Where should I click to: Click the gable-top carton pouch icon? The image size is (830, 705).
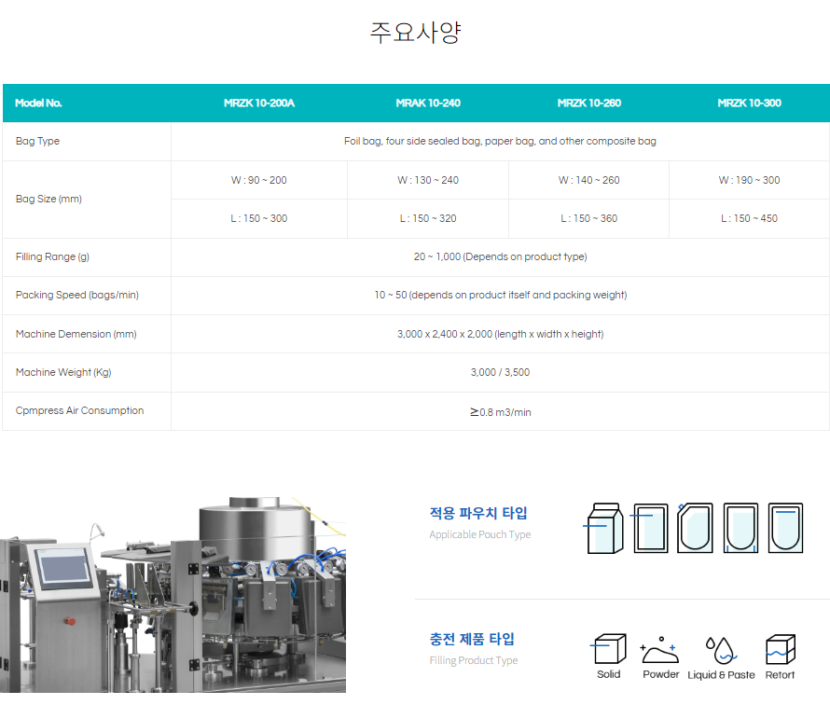click(604, 528)
